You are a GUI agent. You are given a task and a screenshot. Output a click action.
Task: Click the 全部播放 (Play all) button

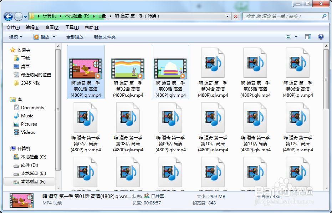(75, 37)
